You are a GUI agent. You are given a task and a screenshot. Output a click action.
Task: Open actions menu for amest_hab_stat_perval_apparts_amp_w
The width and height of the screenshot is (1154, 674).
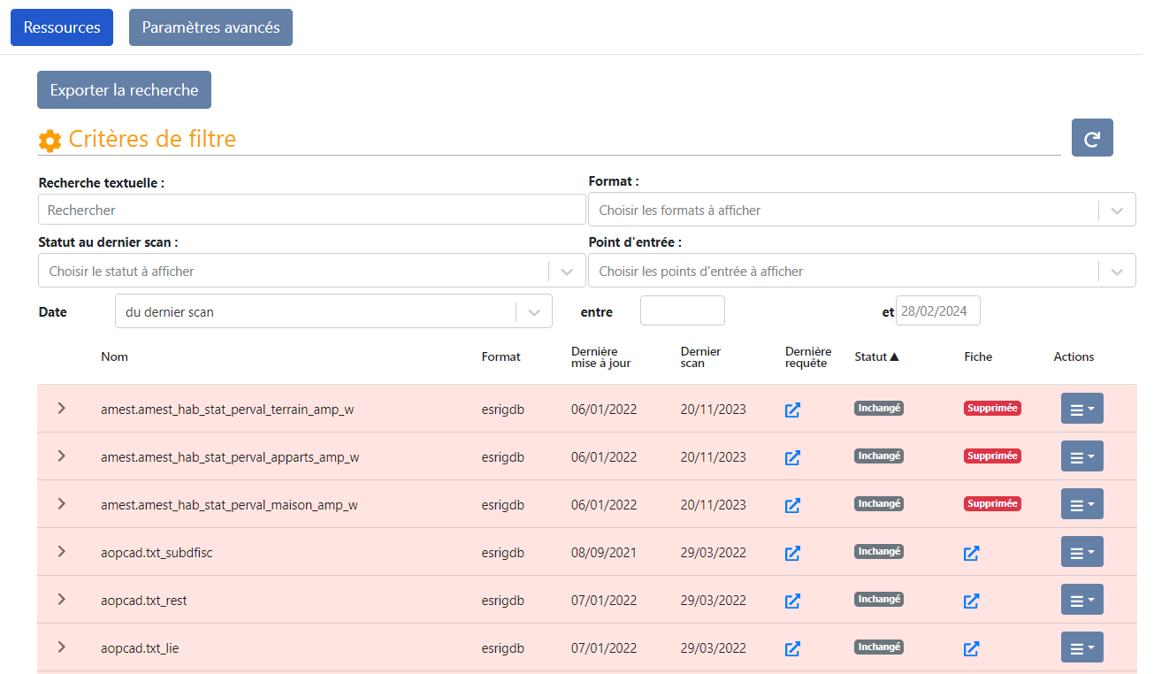pos(1082,456)
